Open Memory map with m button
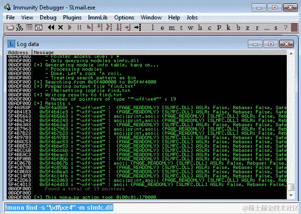This screenshot has width=301, height=214. 172,28
